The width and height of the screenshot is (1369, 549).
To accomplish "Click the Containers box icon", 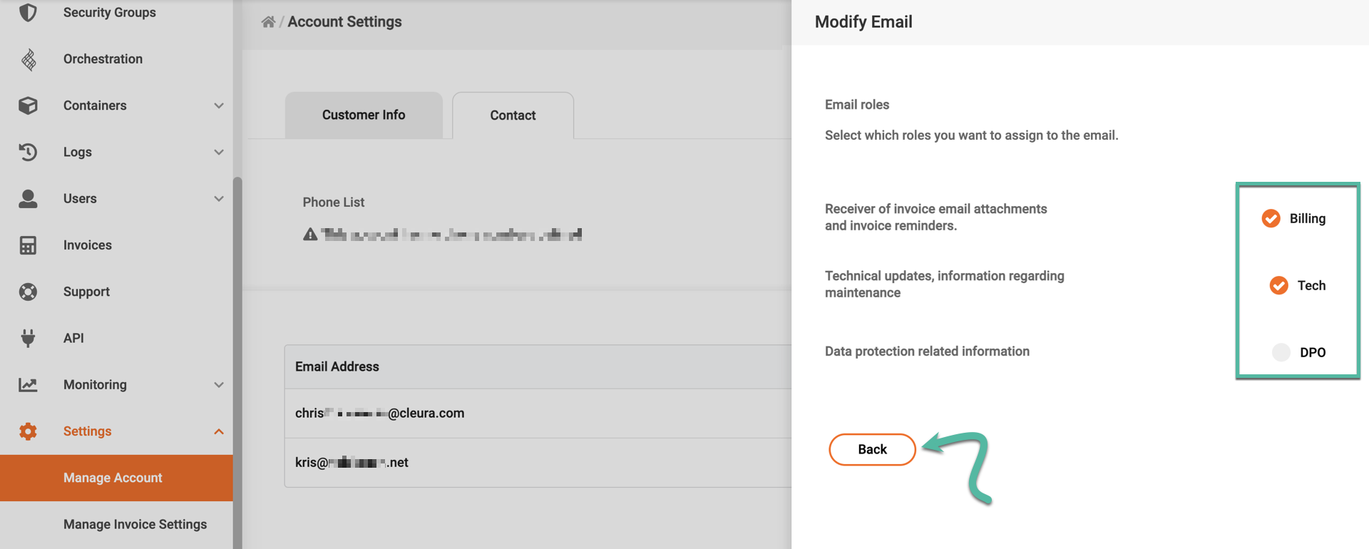I will tap(29, 105).
